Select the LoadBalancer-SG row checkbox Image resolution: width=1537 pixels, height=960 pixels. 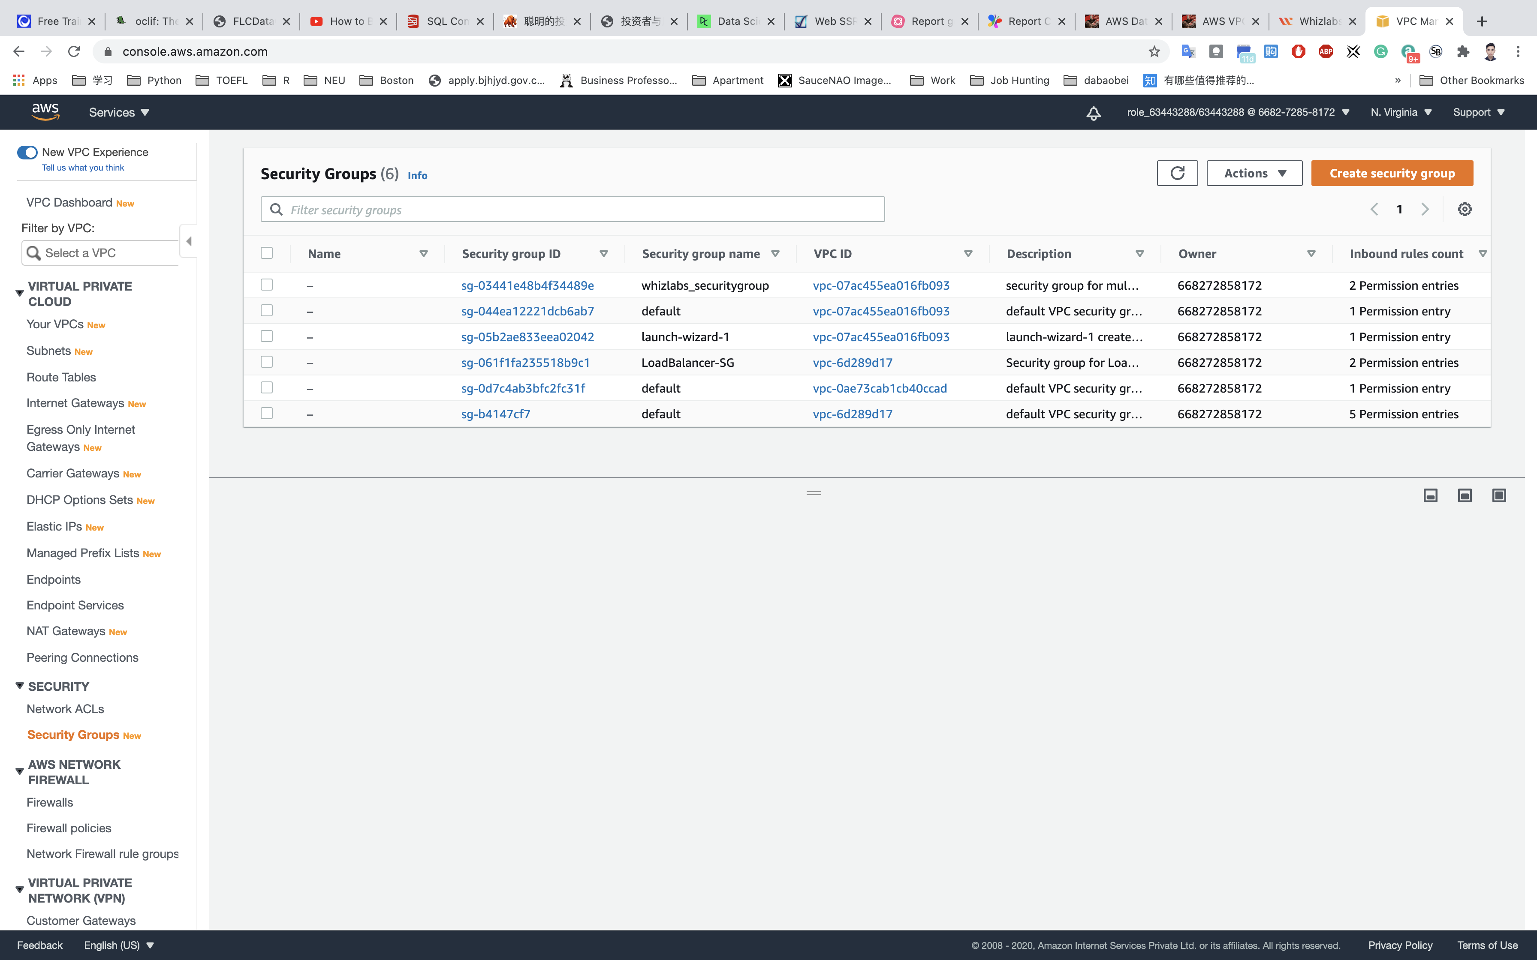coord(267,362)
